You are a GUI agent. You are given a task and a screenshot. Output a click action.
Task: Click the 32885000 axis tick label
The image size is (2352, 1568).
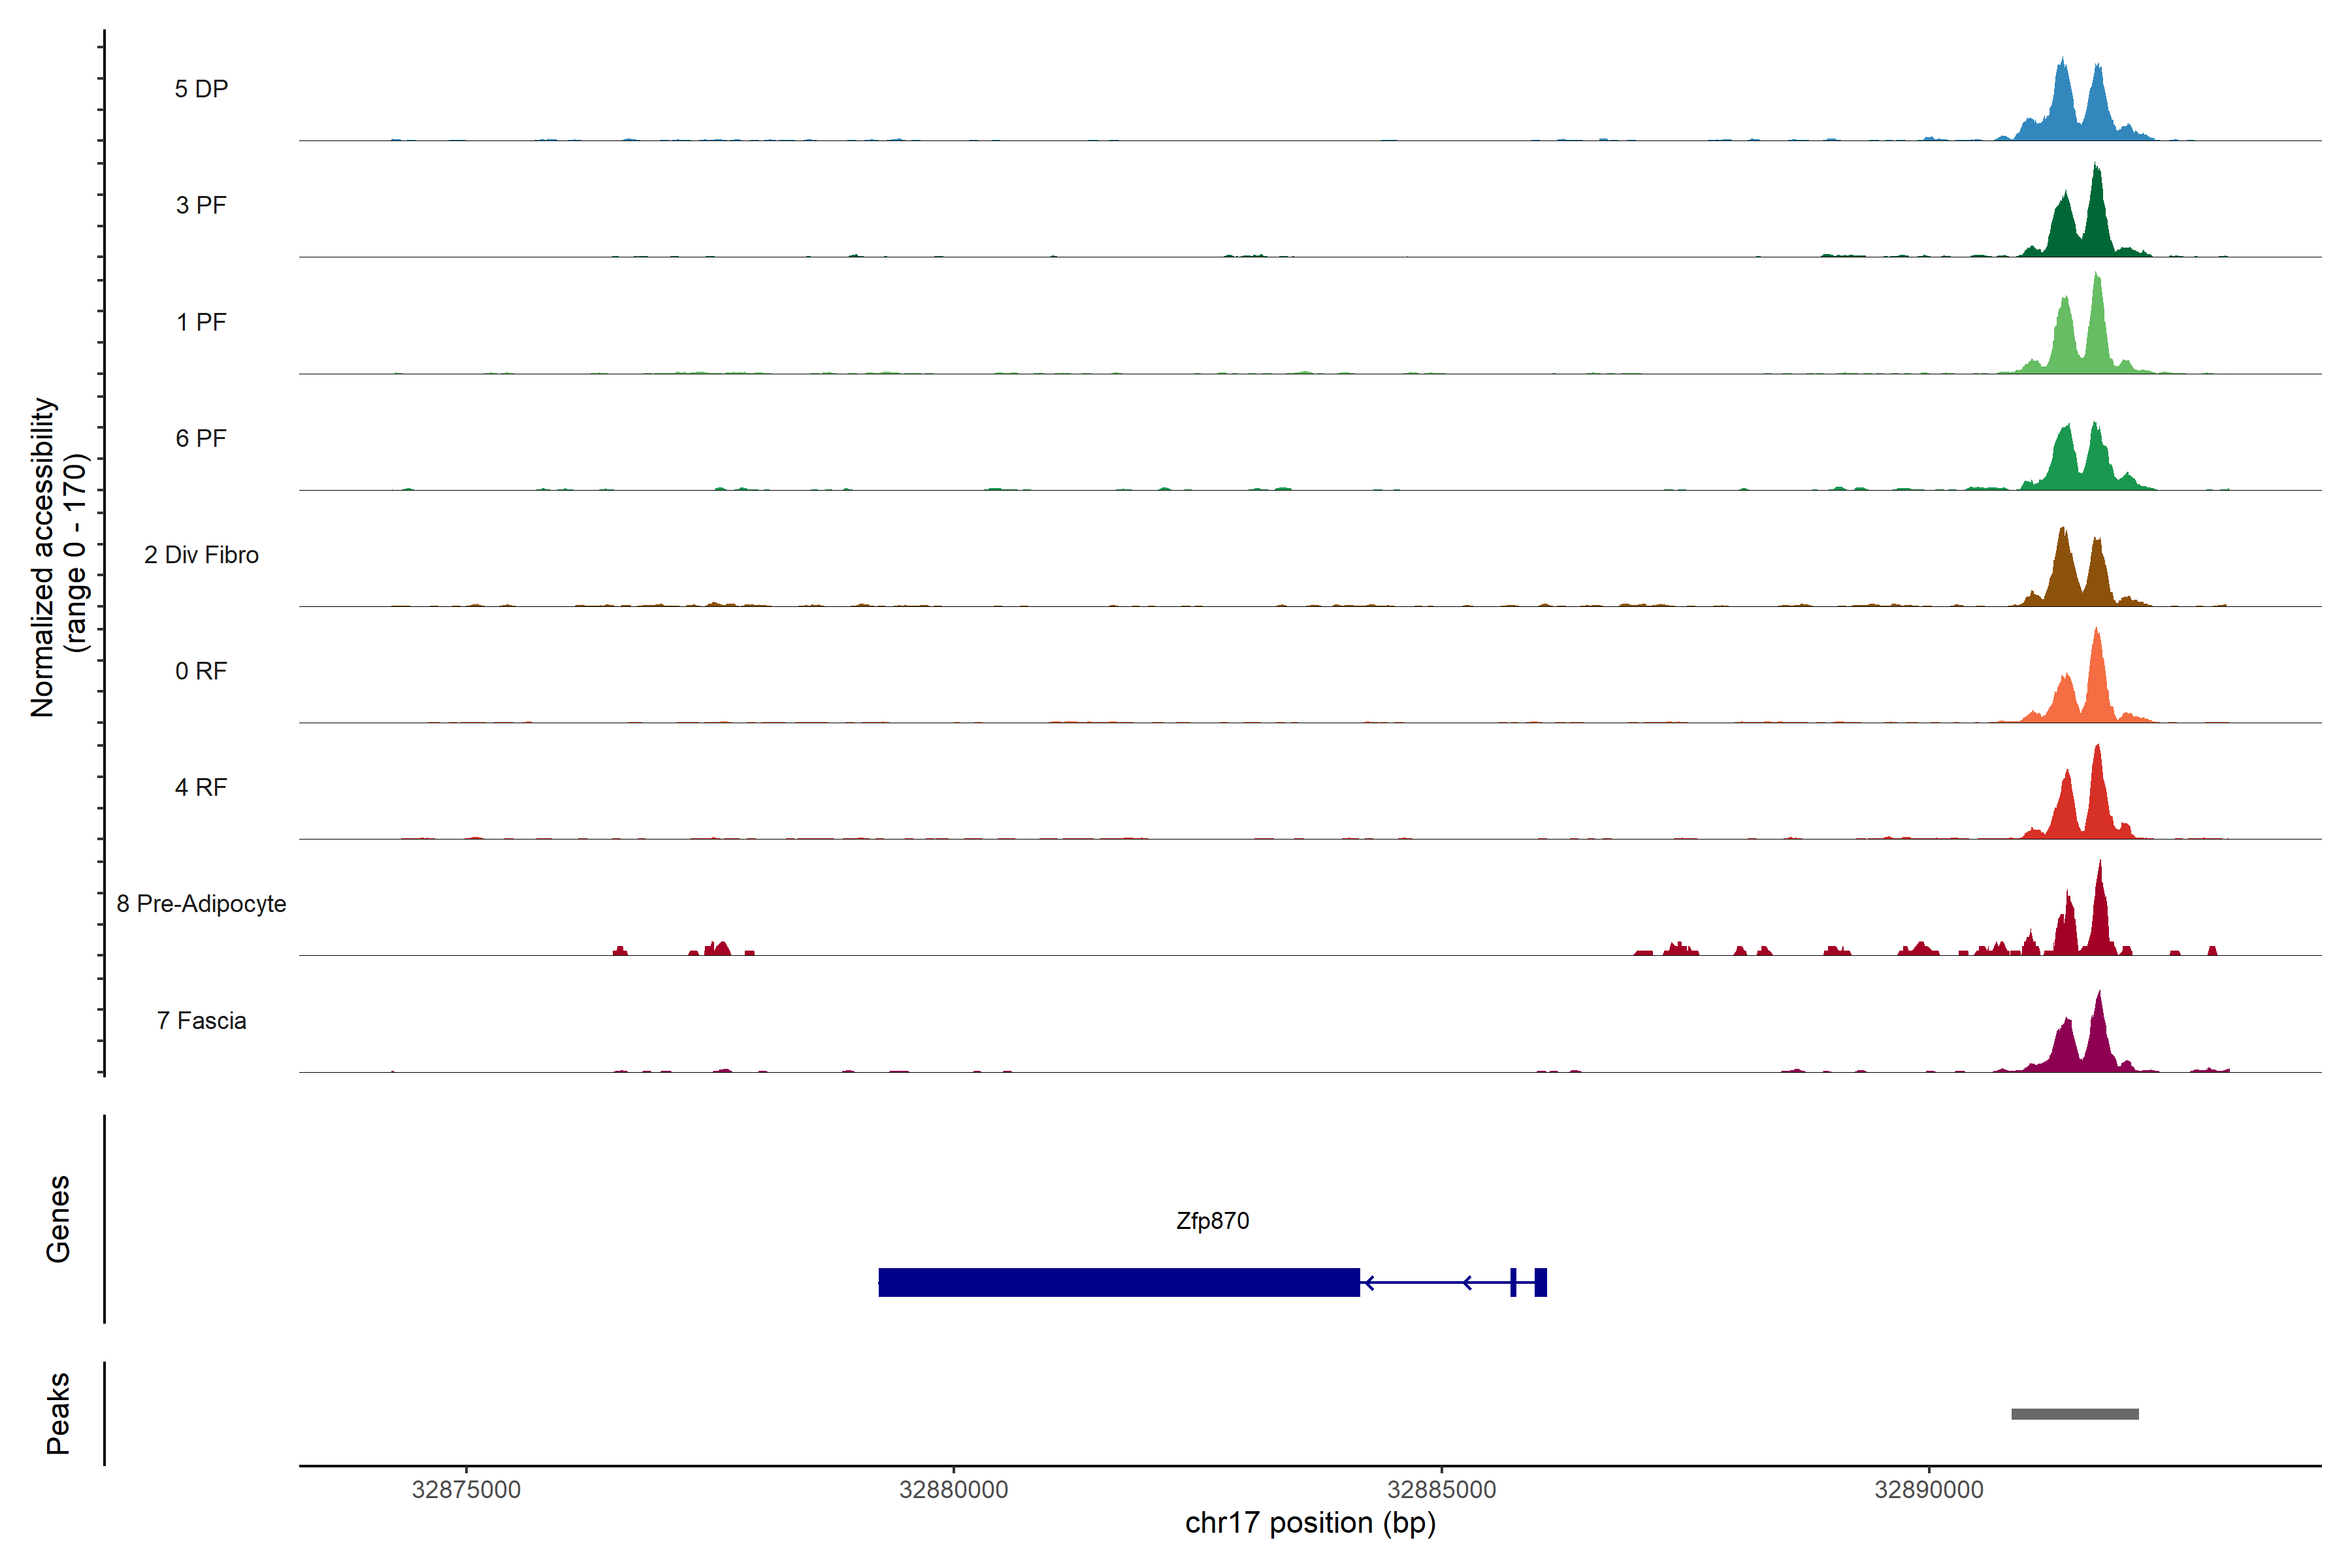tap(1441, 1490)
